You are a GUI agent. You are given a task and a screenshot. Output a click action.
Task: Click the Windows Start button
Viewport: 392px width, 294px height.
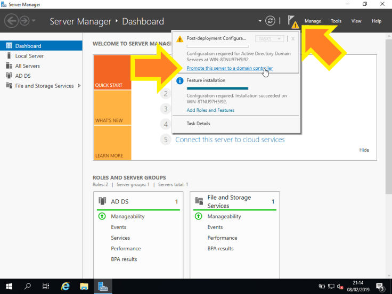click(x=9, y=286)
